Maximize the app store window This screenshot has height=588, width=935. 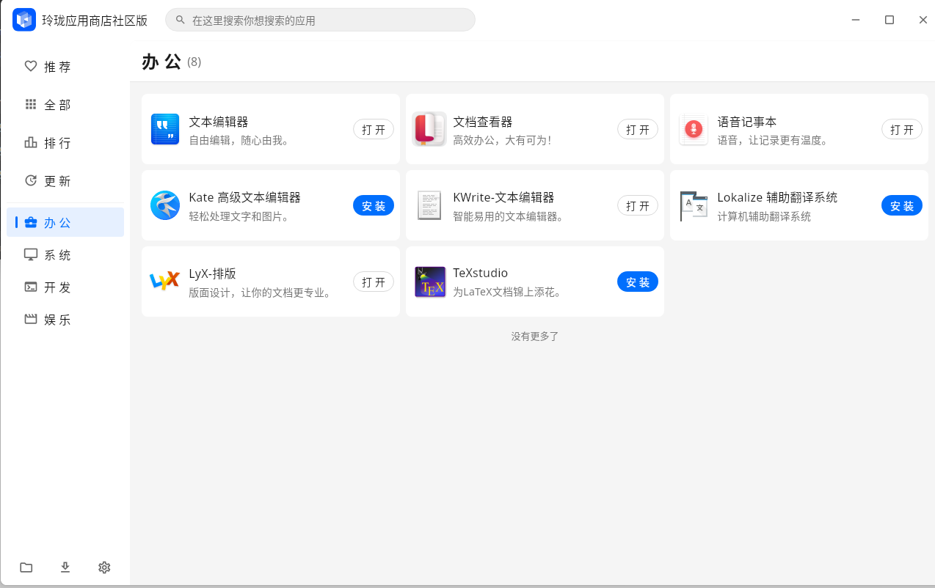click(889, 20)
